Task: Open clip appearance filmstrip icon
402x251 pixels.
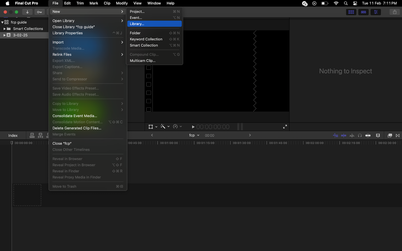Action: [378, 136]
